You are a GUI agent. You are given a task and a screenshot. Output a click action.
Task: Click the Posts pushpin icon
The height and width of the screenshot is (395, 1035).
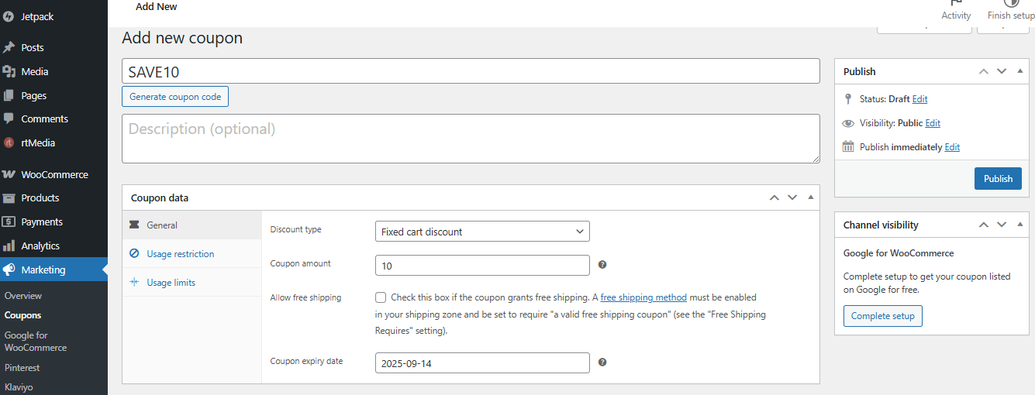(9, 47)
